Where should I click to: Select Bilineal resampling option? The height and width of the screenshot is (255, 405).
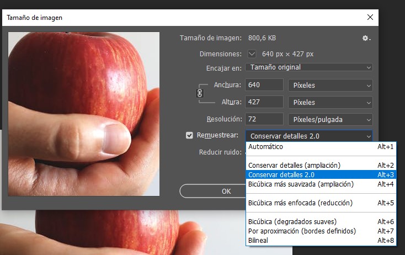pos(321,240)
